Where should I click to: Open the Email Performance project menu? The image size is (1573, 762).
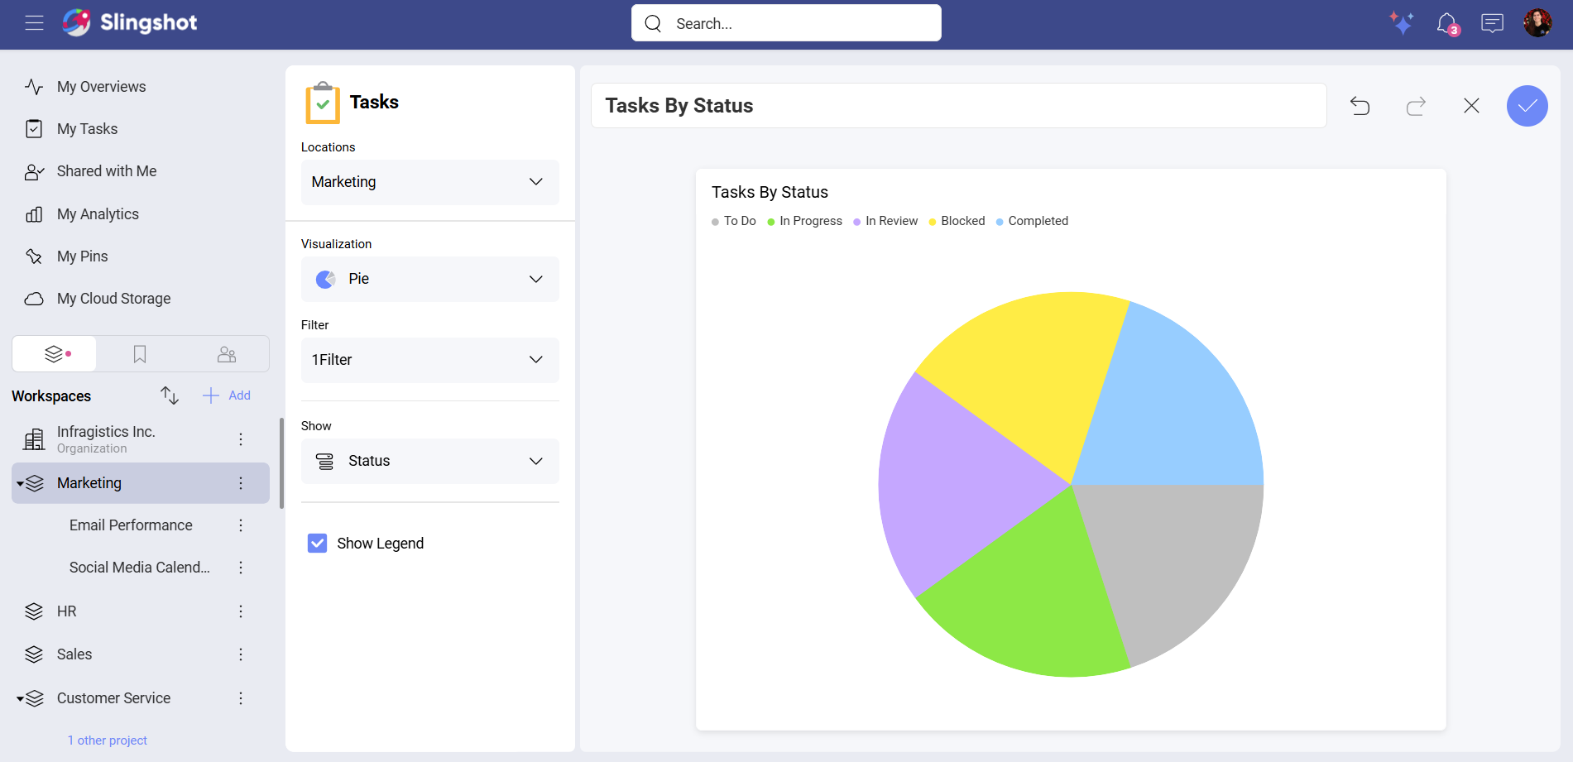tap(240, 525)
